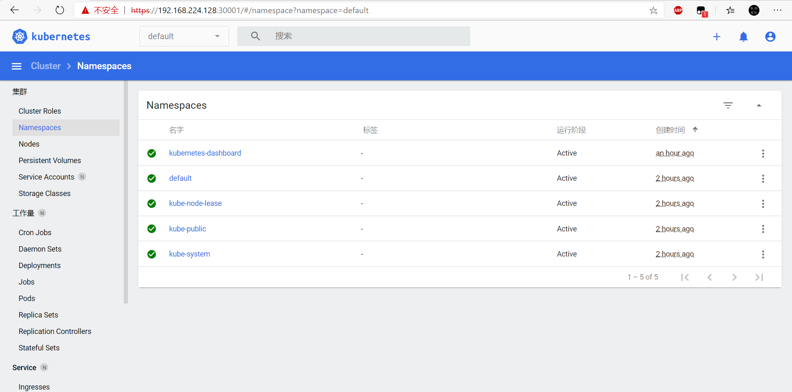Go to next page of namespaces
This screenshot has width=792, height=392.
(734, 277)
